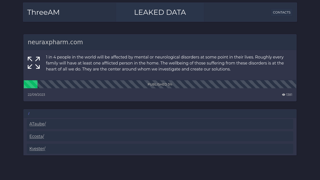
Task: Open the CONTACTS page button
Action: 282,12
